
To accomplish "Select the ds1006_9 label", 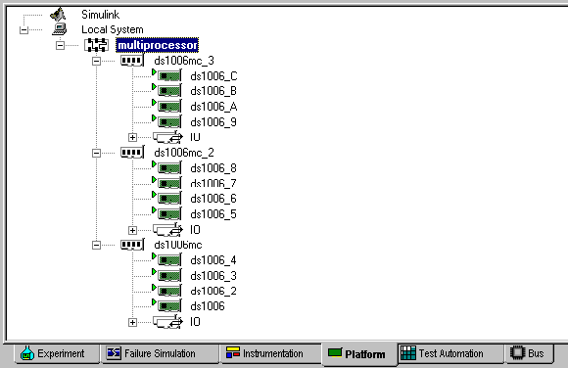I will (213, 122).
